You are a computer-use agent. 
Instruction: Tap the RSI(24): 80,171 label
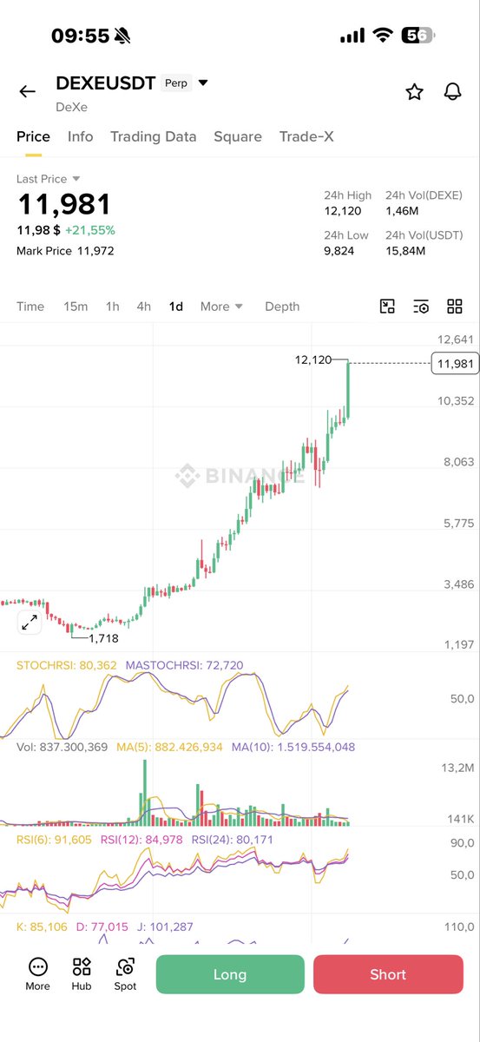[232, 840]
